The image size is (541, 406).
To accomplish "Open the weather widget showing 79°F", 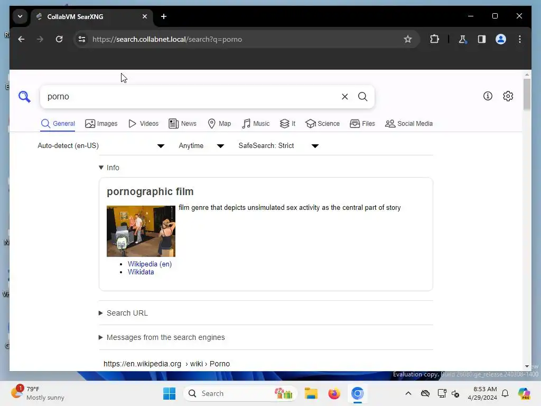I will [38, 393].
